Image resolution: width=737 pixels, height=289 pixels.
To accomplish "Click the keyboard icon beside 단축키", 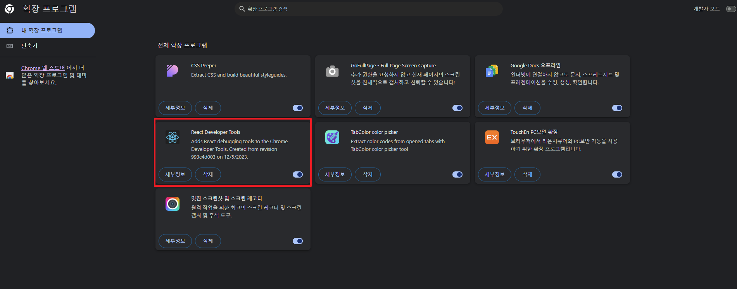I will [10, 46].
